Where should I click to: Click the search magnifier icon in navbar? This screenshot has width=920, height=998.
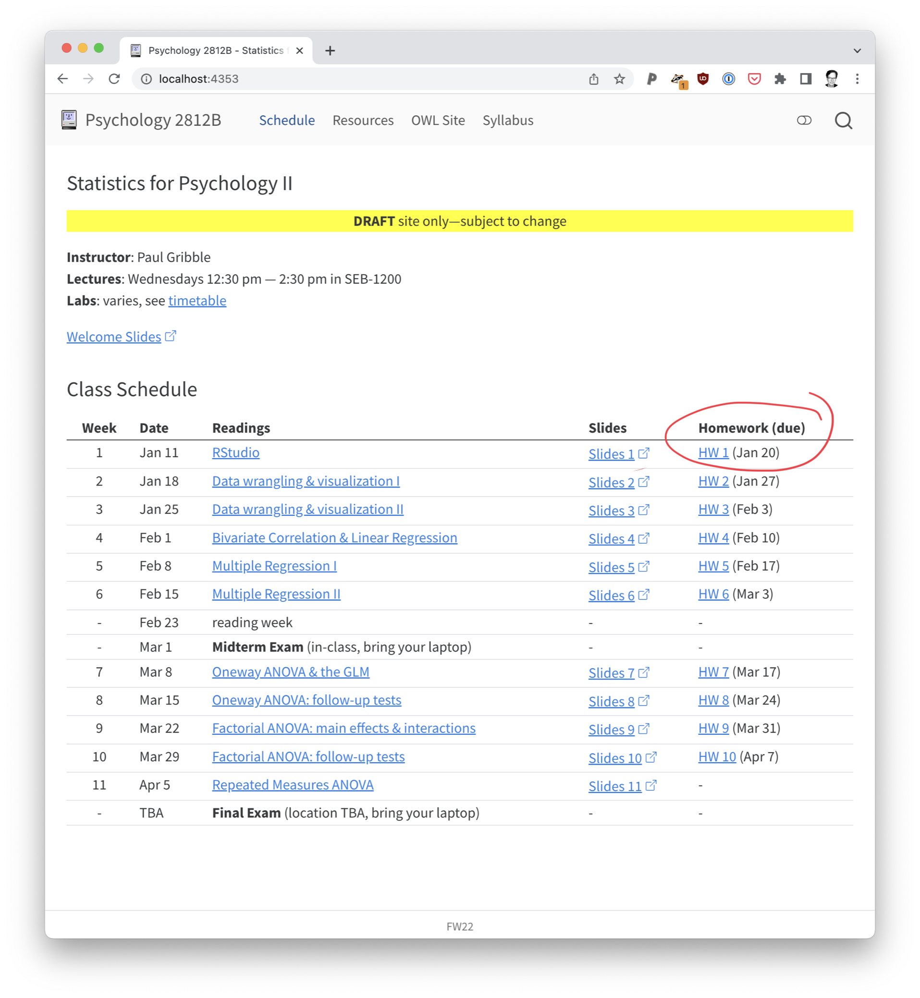tap(843, 121)
